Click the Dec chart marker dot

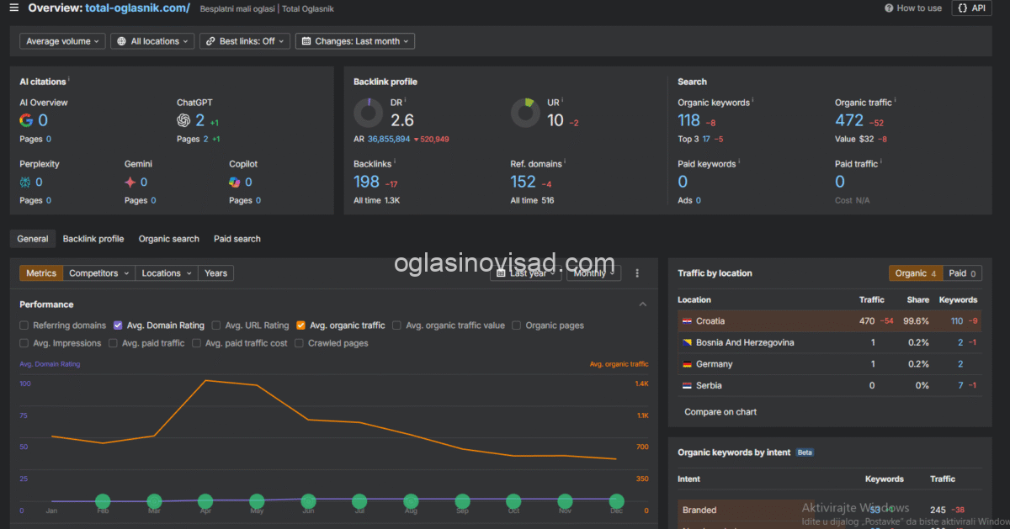click(x=617, y=501)
